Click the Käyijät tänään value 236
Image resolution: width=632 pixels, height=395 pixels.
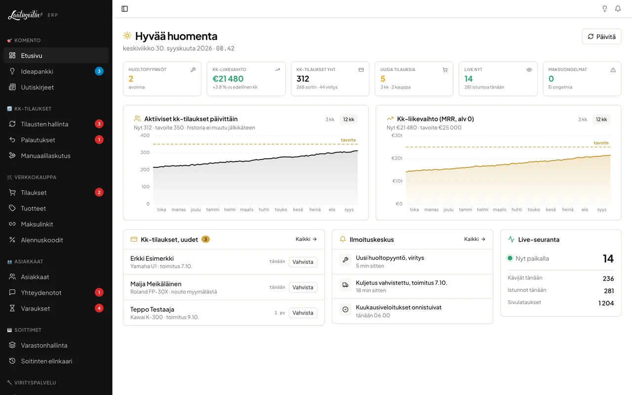pos(608,278)
